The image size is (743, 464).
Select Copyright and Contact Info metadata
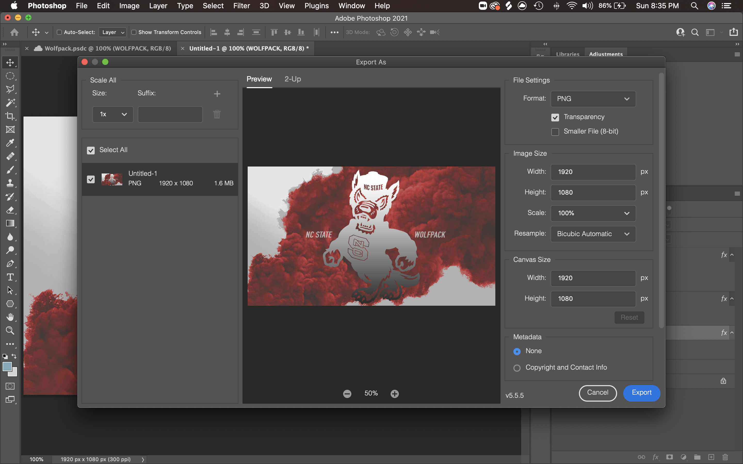[x=517, y=368]
